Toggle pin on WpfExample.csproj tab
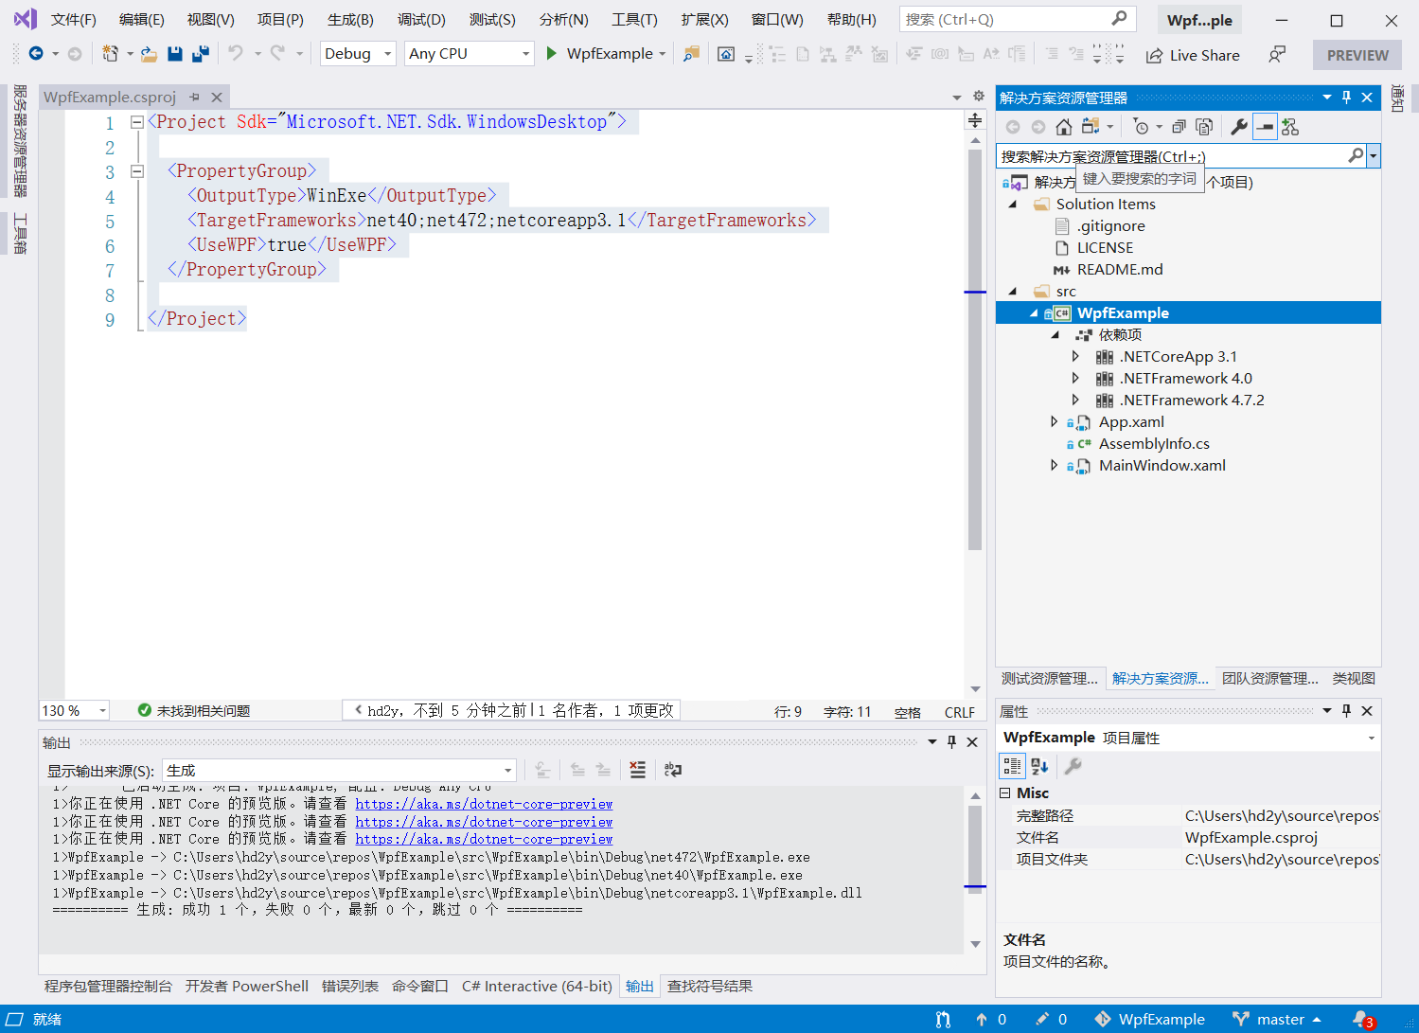The image size is (1419, 1033). pyautogui.click(x=194, y=97)
